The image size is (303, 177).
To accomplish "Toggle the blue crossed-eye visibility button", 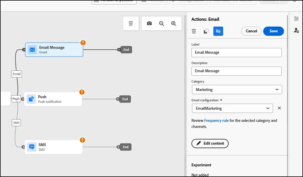I will [x=218, y=31].
